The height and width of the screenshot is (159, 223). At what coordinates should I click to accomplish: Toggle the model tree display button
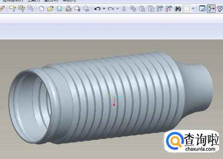(211, 9)
